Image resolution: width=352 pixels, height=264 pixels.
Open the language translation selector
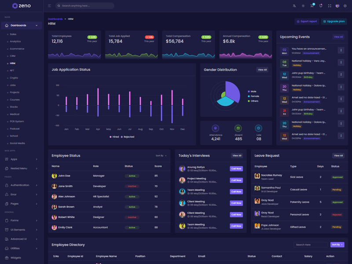[294, 6]
